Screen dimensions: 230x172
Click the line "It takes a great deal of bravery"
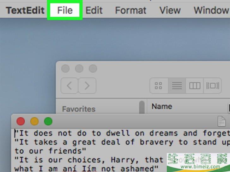pyautogui.click(x=122, y=142)
